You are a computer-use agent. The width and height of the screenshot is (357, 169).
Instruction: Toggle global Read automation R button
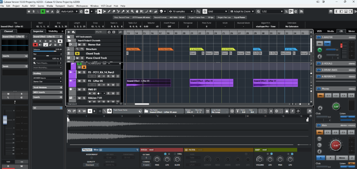[x=43, y=11]
